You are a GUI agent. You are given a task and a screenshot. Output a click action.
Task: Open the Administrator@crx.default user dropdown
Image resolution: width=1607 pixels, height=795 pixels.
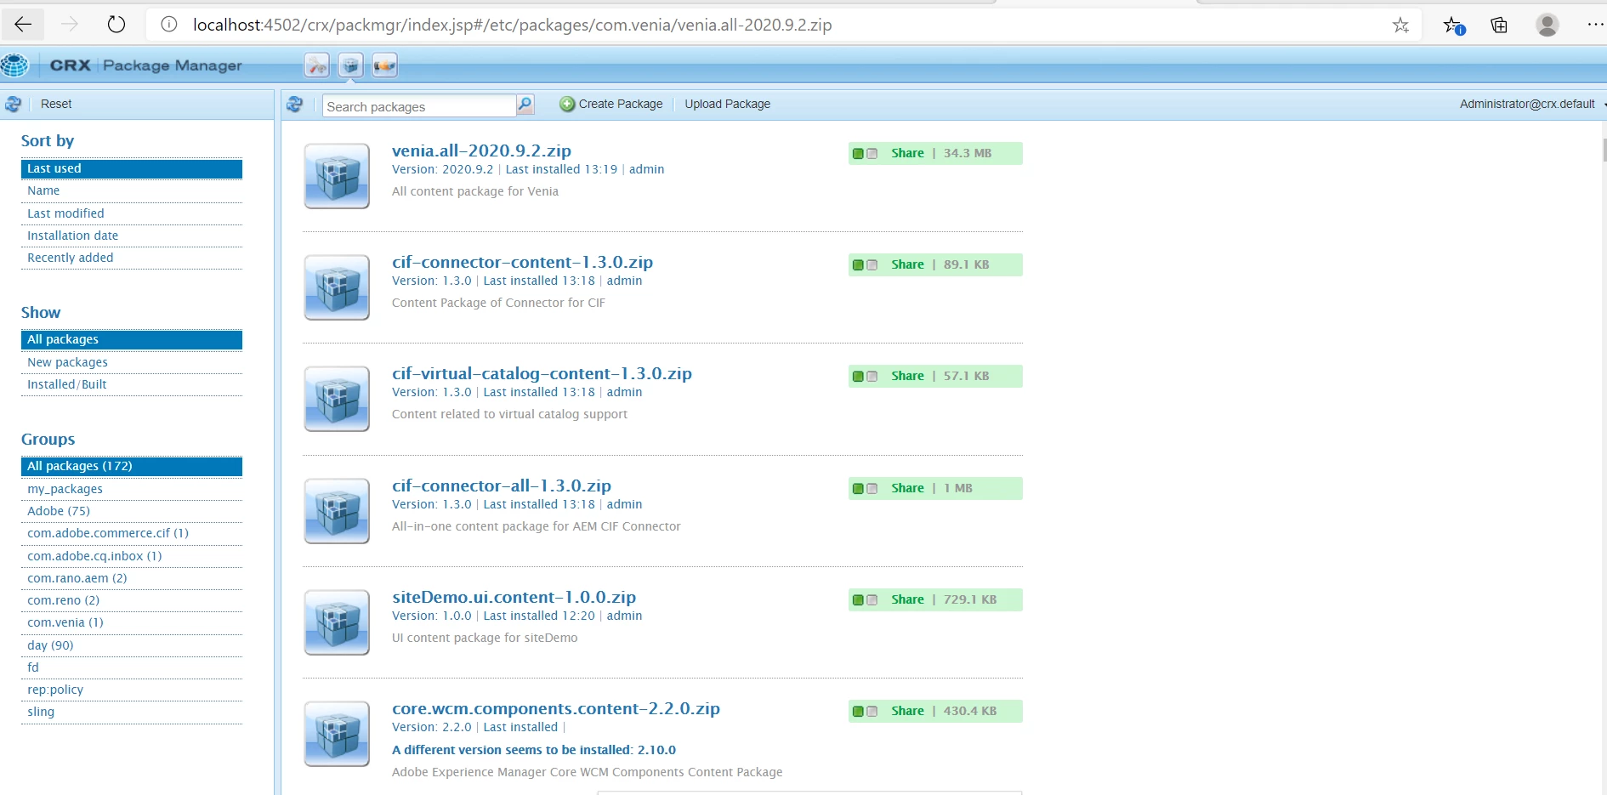1531,104
